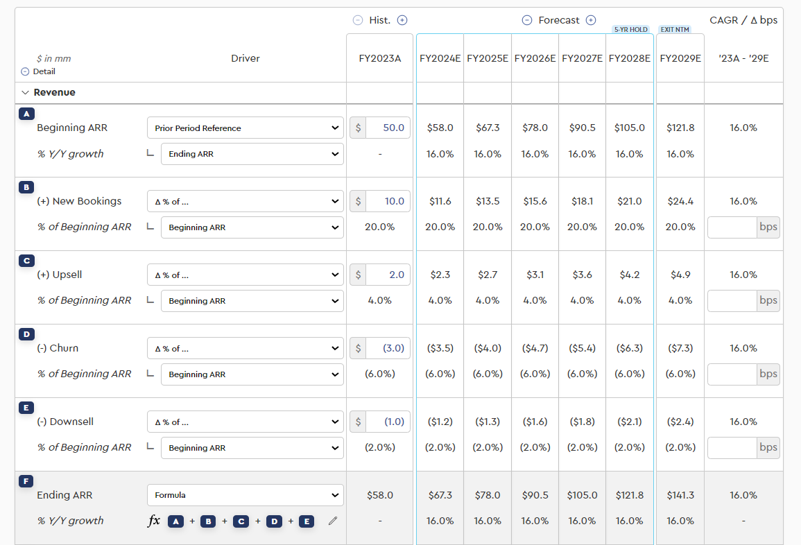Click the Ending ARR FY2029E value $141.3
The image size is (801, 545).
click(x=680, y=495)
